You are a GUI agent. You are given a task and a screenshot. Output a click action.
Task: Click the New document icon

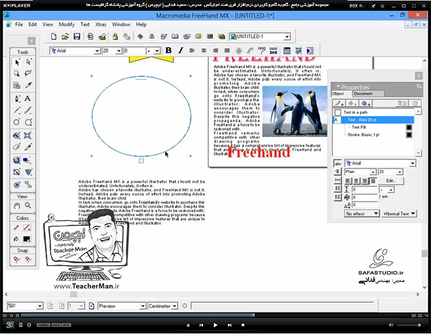[x=53, y=37]
